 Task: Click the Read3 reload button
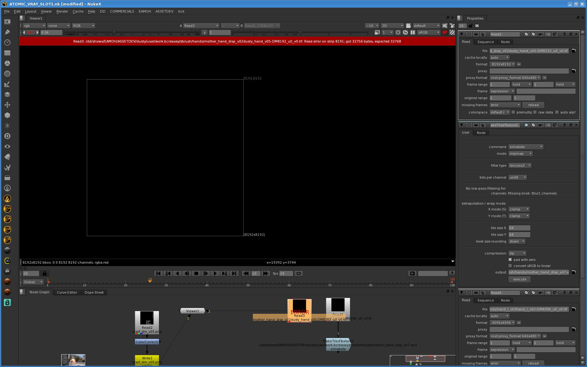pos(533,105)
